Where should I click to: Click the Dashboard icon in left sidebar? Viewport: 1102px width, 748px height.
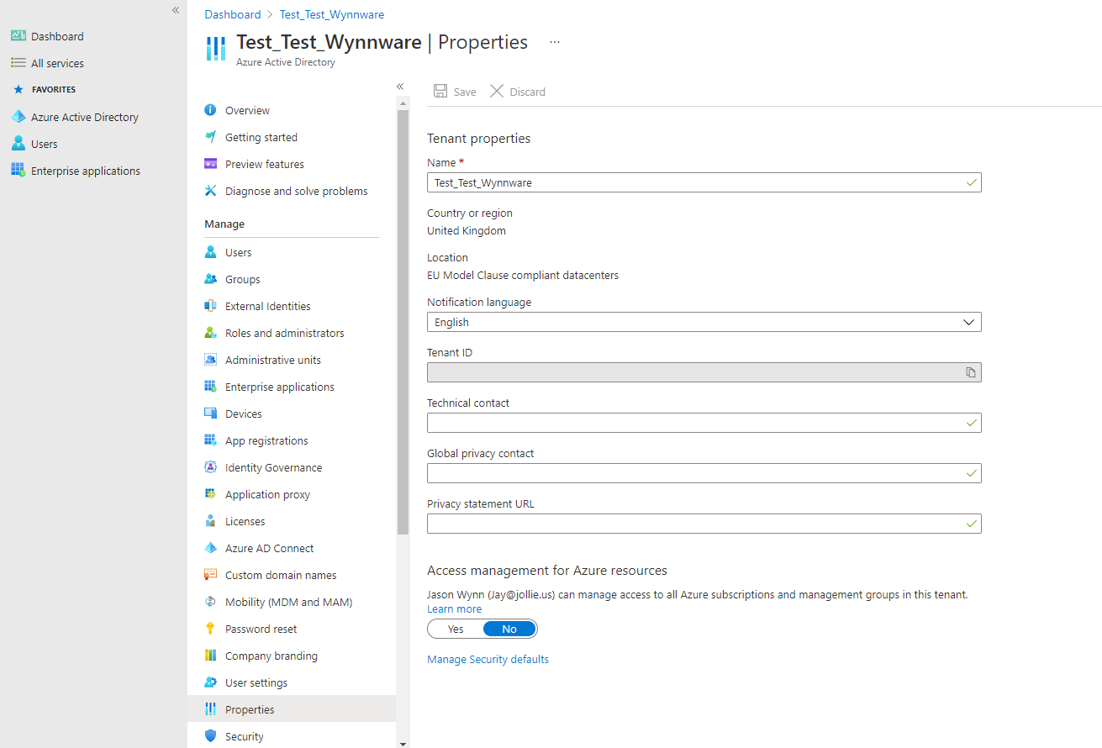[18, 36]
